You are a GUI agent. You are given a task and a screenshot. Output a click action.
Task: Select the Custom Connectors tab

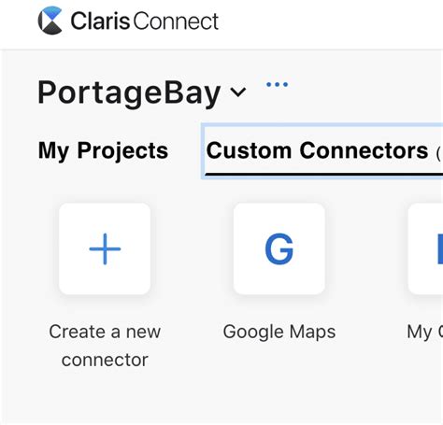(324, 151)
